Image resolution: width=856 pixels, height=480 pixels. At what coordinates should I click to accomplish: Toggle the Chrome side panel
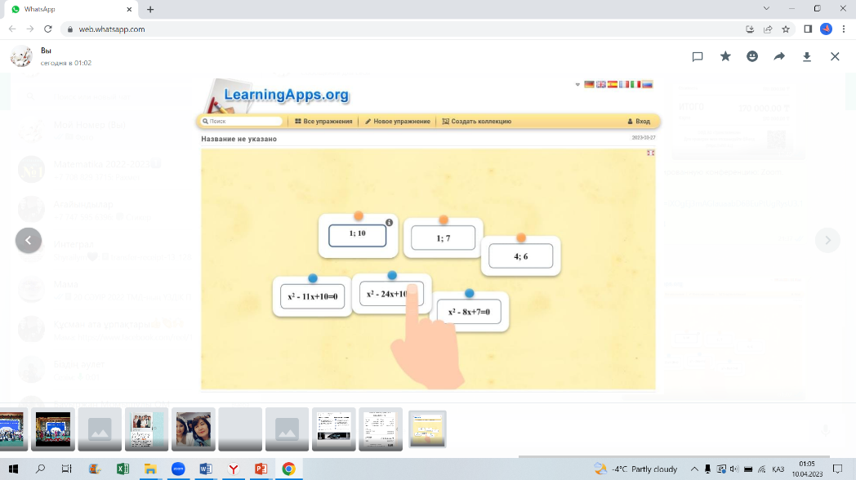[x=808, y=29]
